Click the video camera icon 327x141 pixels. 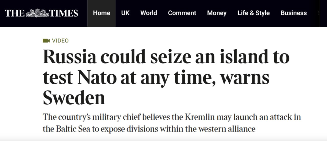[46, 41]
